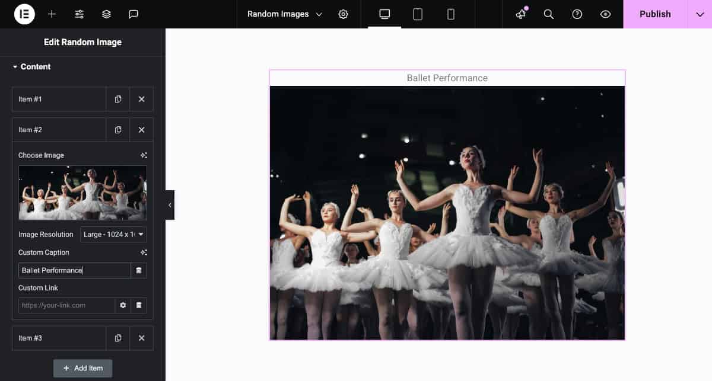
Task: Remove Item #1
Action: (x=141, y=99)
